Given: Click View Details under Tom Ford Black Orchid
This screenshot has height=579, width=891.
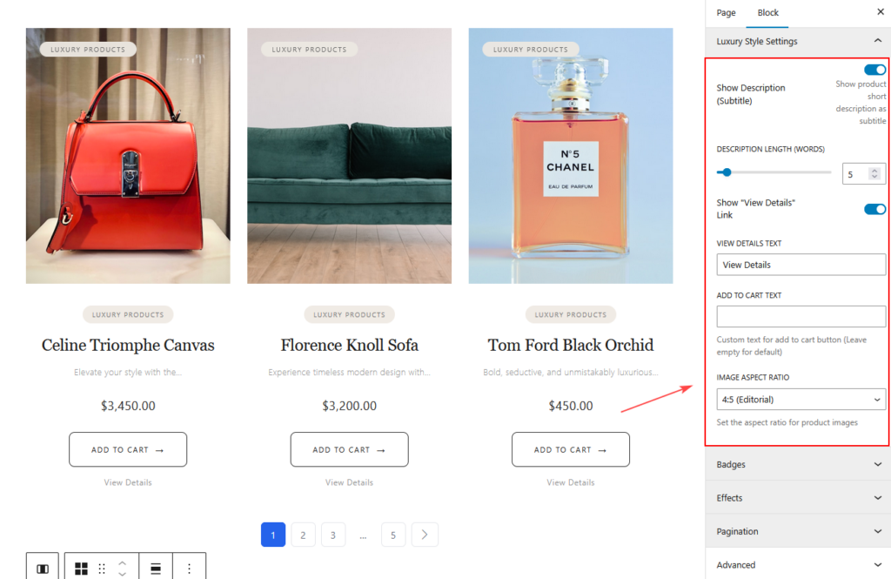Looking at the screenshot, I should (x=570, y=482).
